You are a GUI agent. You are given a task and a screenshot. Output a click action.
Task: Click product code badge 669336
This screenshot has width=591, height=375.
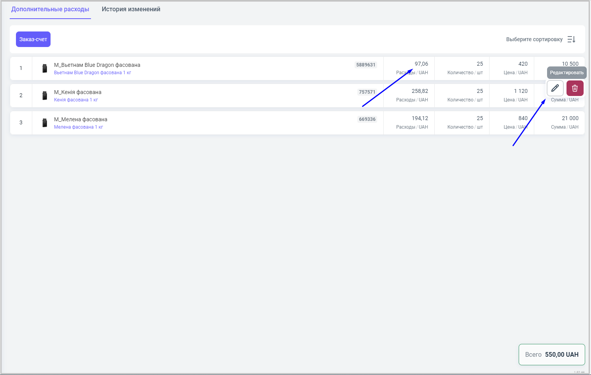(367, 119)
